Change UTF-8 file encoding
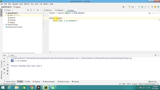Image resolution: width=160 pixels, height=90 pixels. coord(129,84)
